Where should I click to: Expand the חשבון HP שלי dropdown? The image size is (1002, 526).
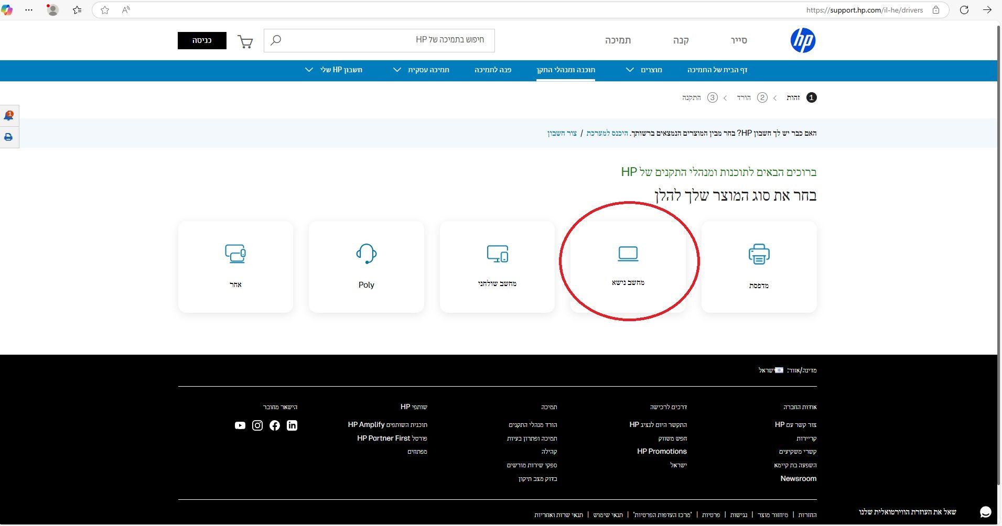[334, 70]
